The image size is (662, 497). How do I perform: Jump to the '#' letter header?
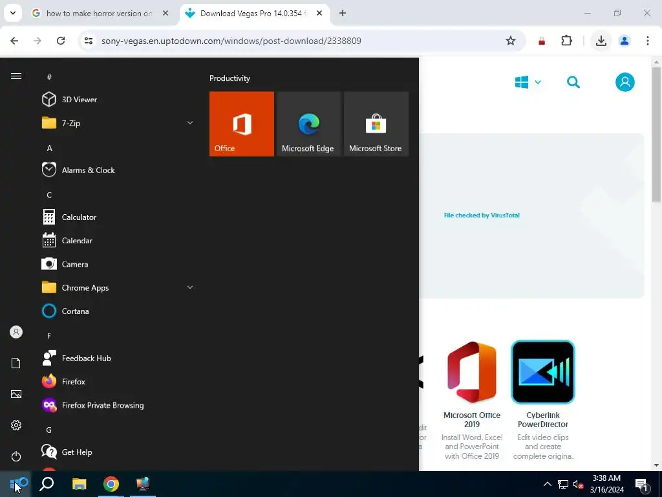[49, 77]
